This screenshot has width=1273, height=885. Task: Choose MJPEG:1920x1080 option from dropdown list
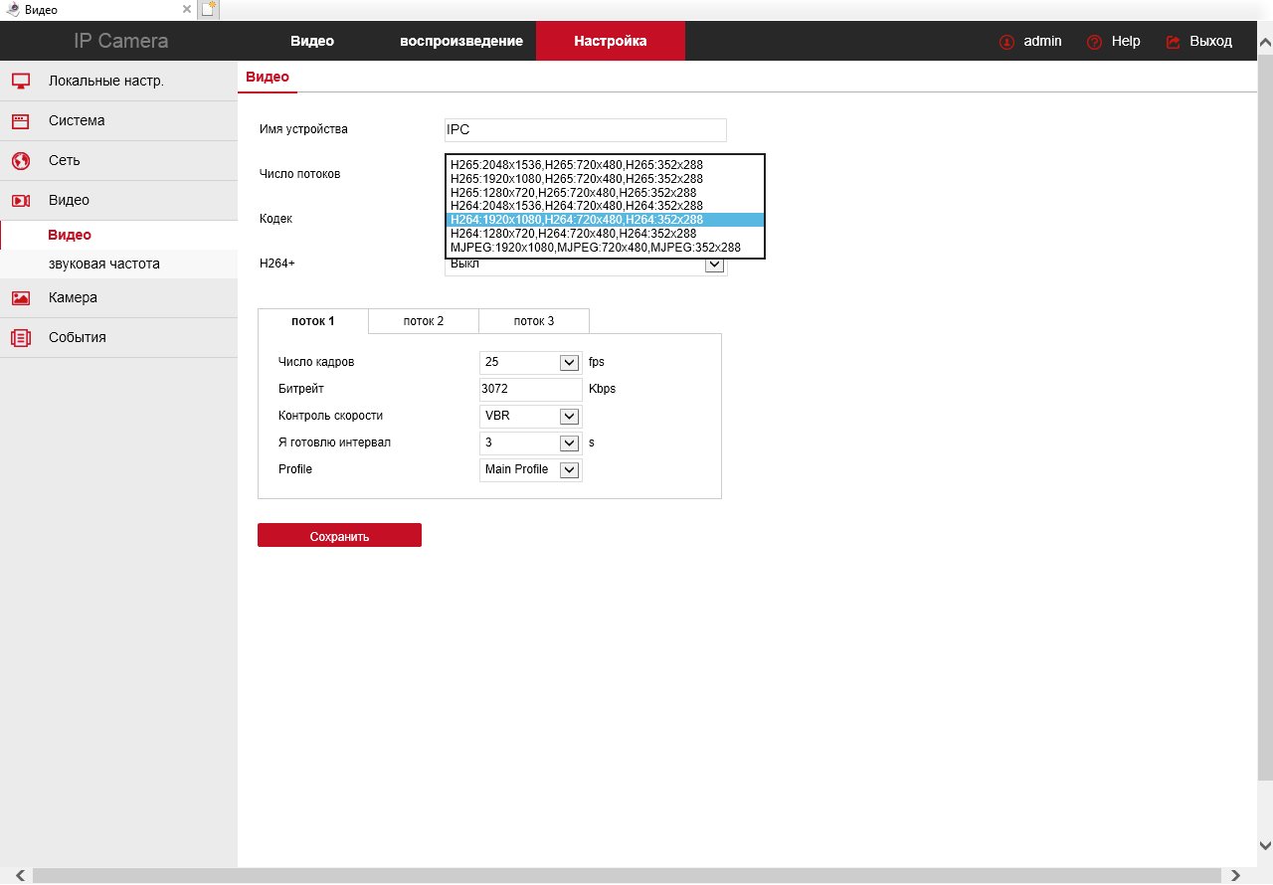[x=595, y=248]
